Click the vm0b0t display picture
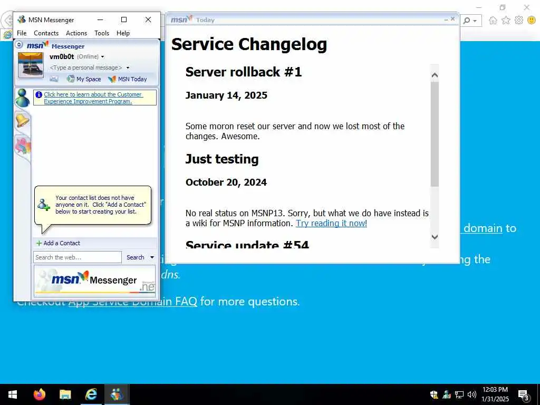The image size is (540, 405). (x=31, y=65)
